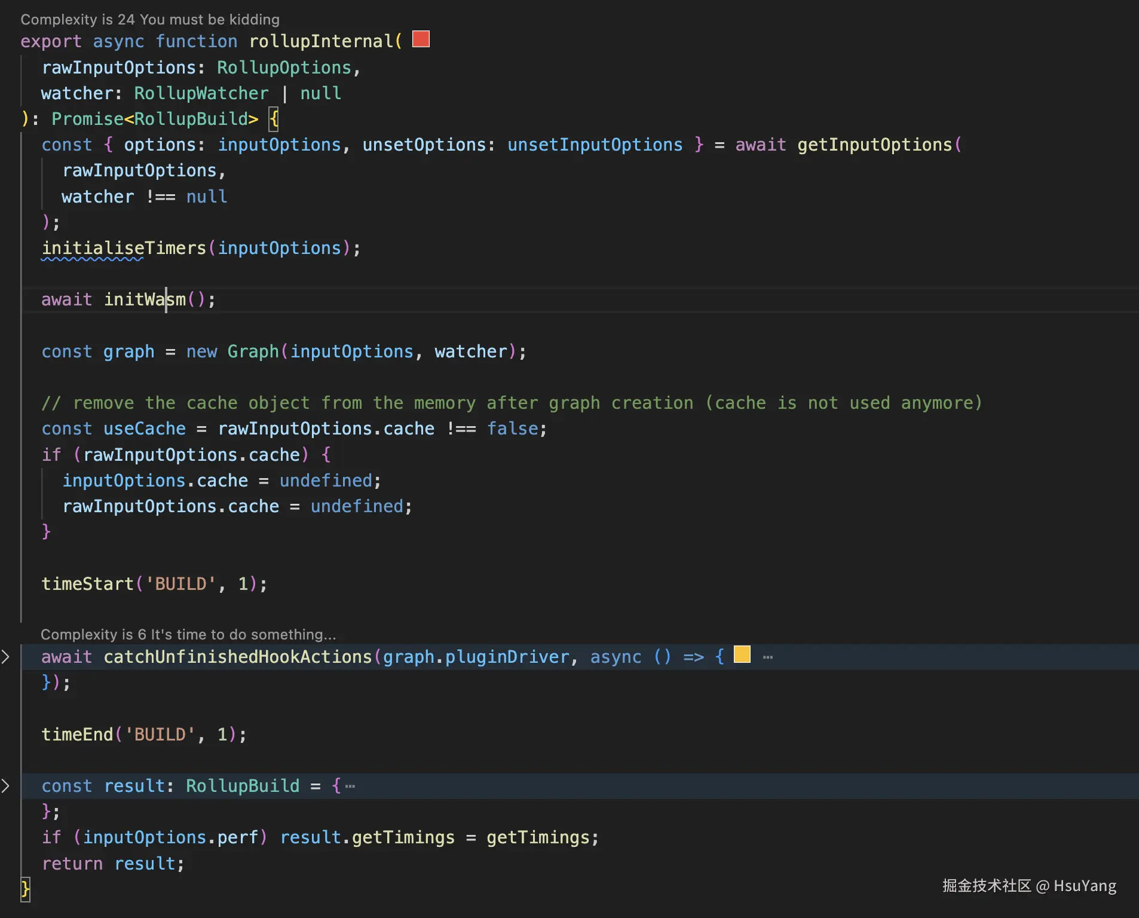
Task: Open the 'Complexity is 6' code lens
Action: click(188, 634)
